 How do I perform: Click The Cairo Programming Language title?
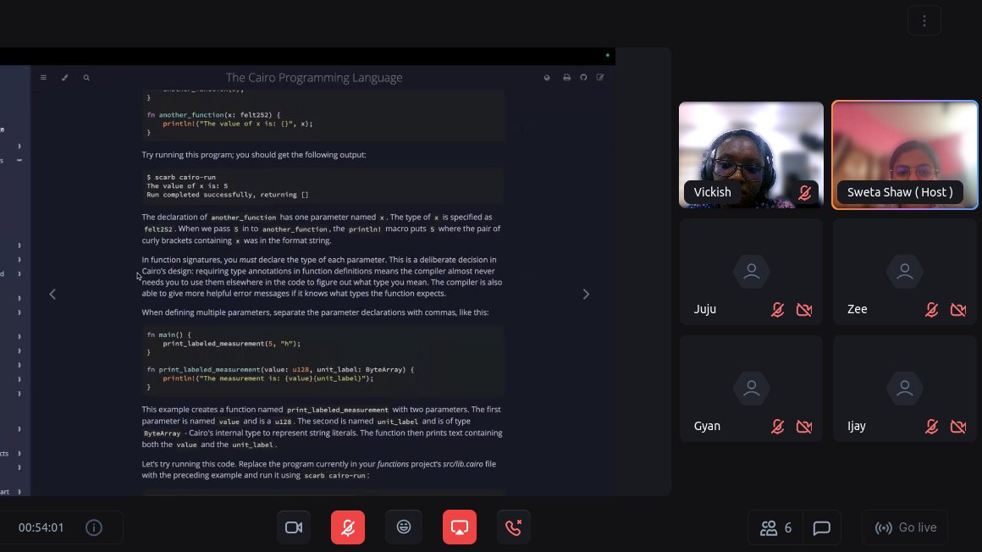point(314,78)
